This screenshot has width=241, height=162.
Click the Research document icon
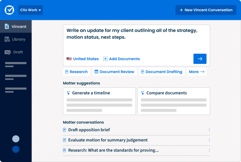click(67, 72)
